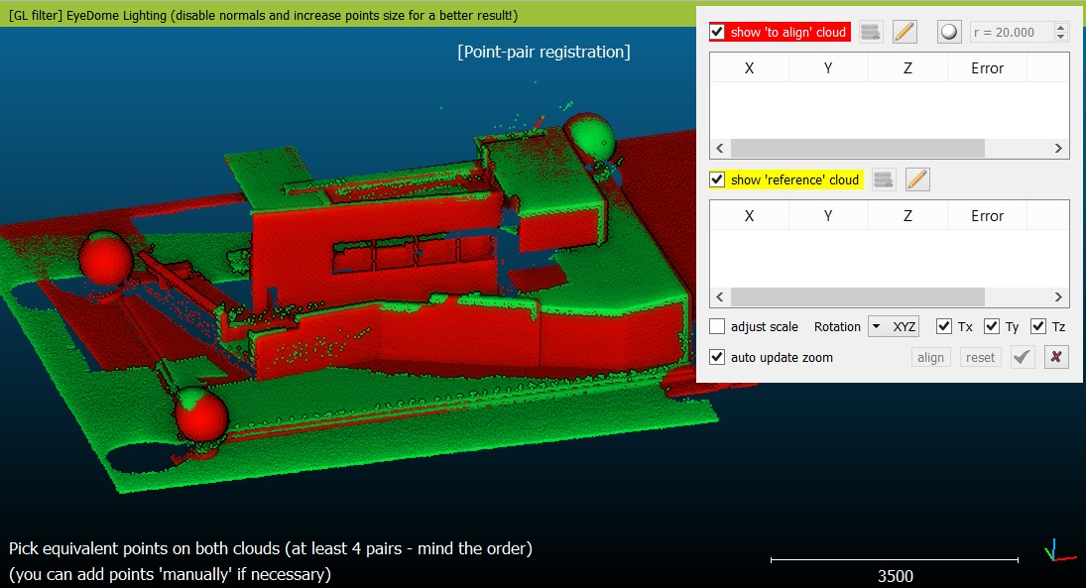Click Error column header in 'reference' table
This screenshot has height=588, width=1086.
[987, 215]
